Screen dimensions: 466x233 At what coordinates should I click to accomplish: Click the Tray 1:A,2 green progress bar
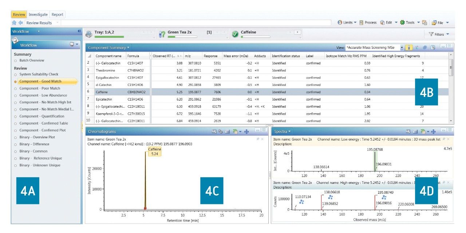point(110,37)
